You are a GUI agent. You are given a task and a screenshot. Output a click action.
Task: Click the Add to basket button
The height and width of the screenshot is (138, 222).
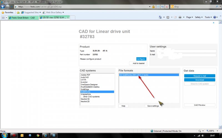click(x=138, y=63)
